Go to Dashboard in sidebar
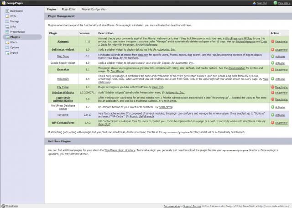Viewport: 292px width, 208px height. [x=16, y=11]
